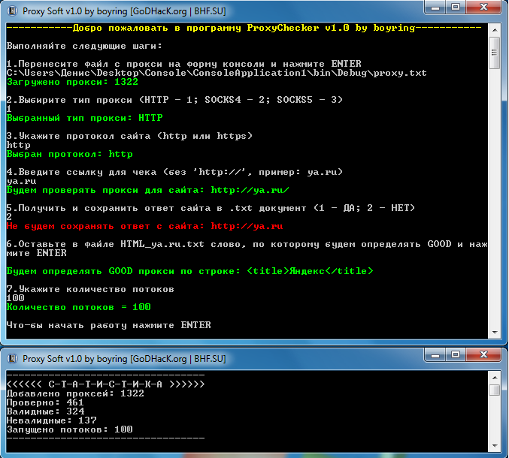Screen dimensions: 509x458
Task: Click the scroll-down arrow in the upper console
Action: click(x=494, y=333)
